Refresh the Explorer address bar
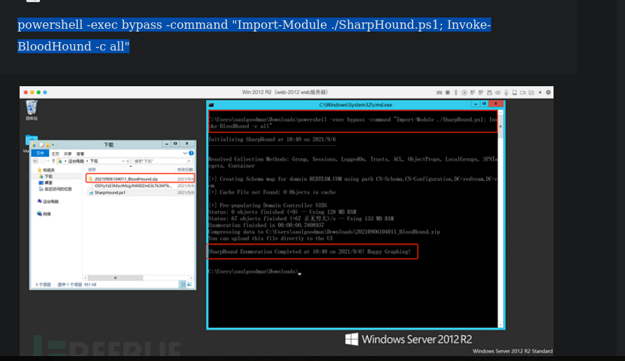 [x=128, y=161]
